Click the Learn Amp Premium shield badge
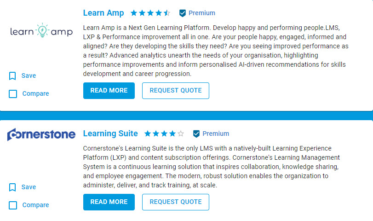Viewport: 373px width, 221px height. click(183, 13)
